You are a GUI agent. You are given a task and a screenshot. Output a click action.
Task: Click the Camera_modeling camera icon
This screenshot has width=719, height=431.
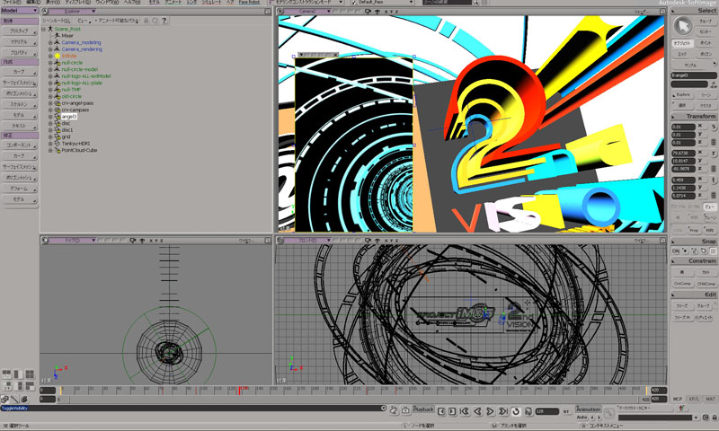[57, 41]
